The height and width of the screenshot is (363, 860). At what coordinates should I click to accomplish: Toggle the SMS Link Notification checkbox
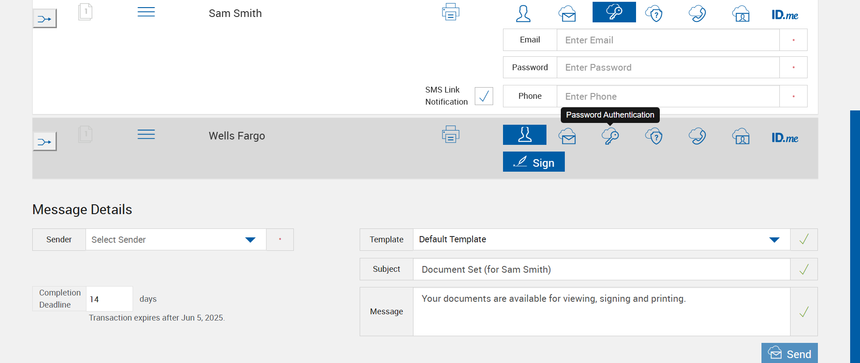coord(484,96)
